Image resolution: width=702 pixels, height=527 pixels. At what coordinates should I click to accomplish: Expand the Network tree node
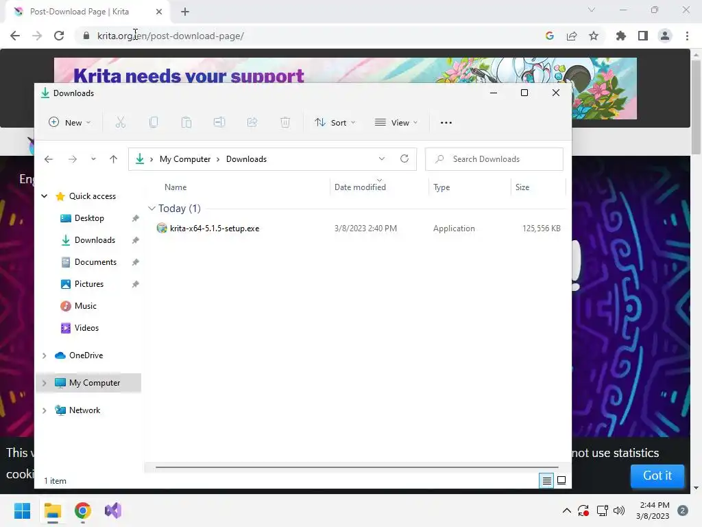pyautogui.click(x=45, y=410)
